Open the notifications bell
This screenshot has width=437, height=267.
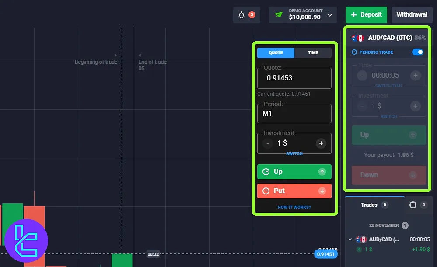pyautogui.click(x=241, y=15)
